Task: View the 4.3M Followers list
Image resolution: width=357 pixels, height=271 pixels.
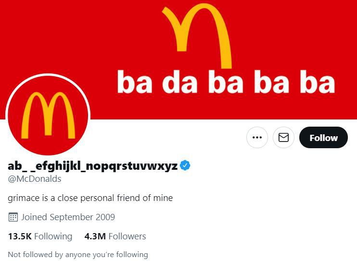Action: pos(115,236)
